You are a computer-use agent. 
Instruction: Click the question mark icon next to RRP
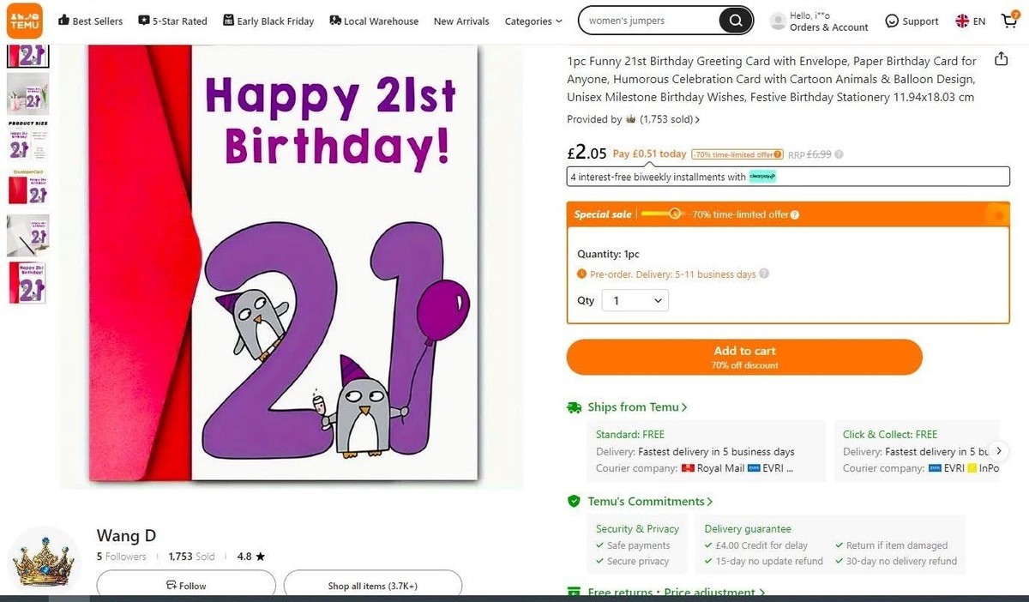pos(837,154)
